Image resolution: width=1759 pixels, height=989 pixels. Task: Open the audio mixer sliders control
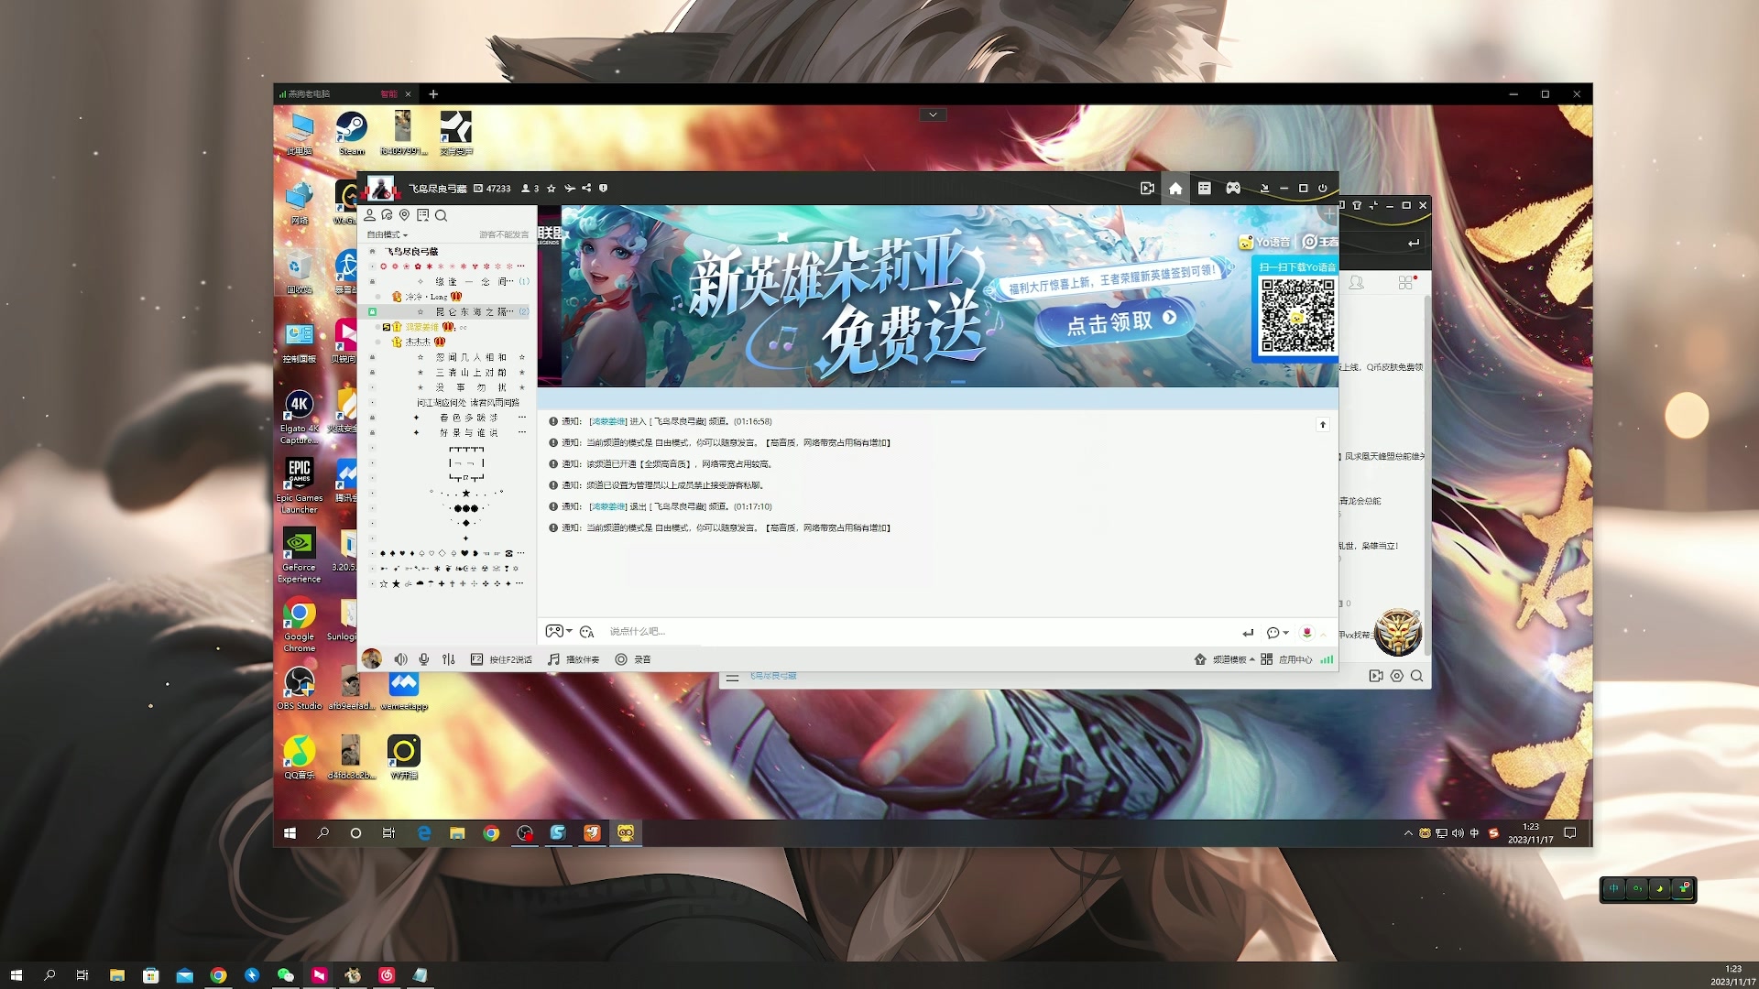[449, 658]
